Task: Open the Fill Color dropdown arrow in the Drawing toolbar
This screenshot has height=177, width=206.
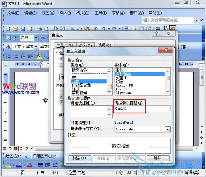Action: 13,165
